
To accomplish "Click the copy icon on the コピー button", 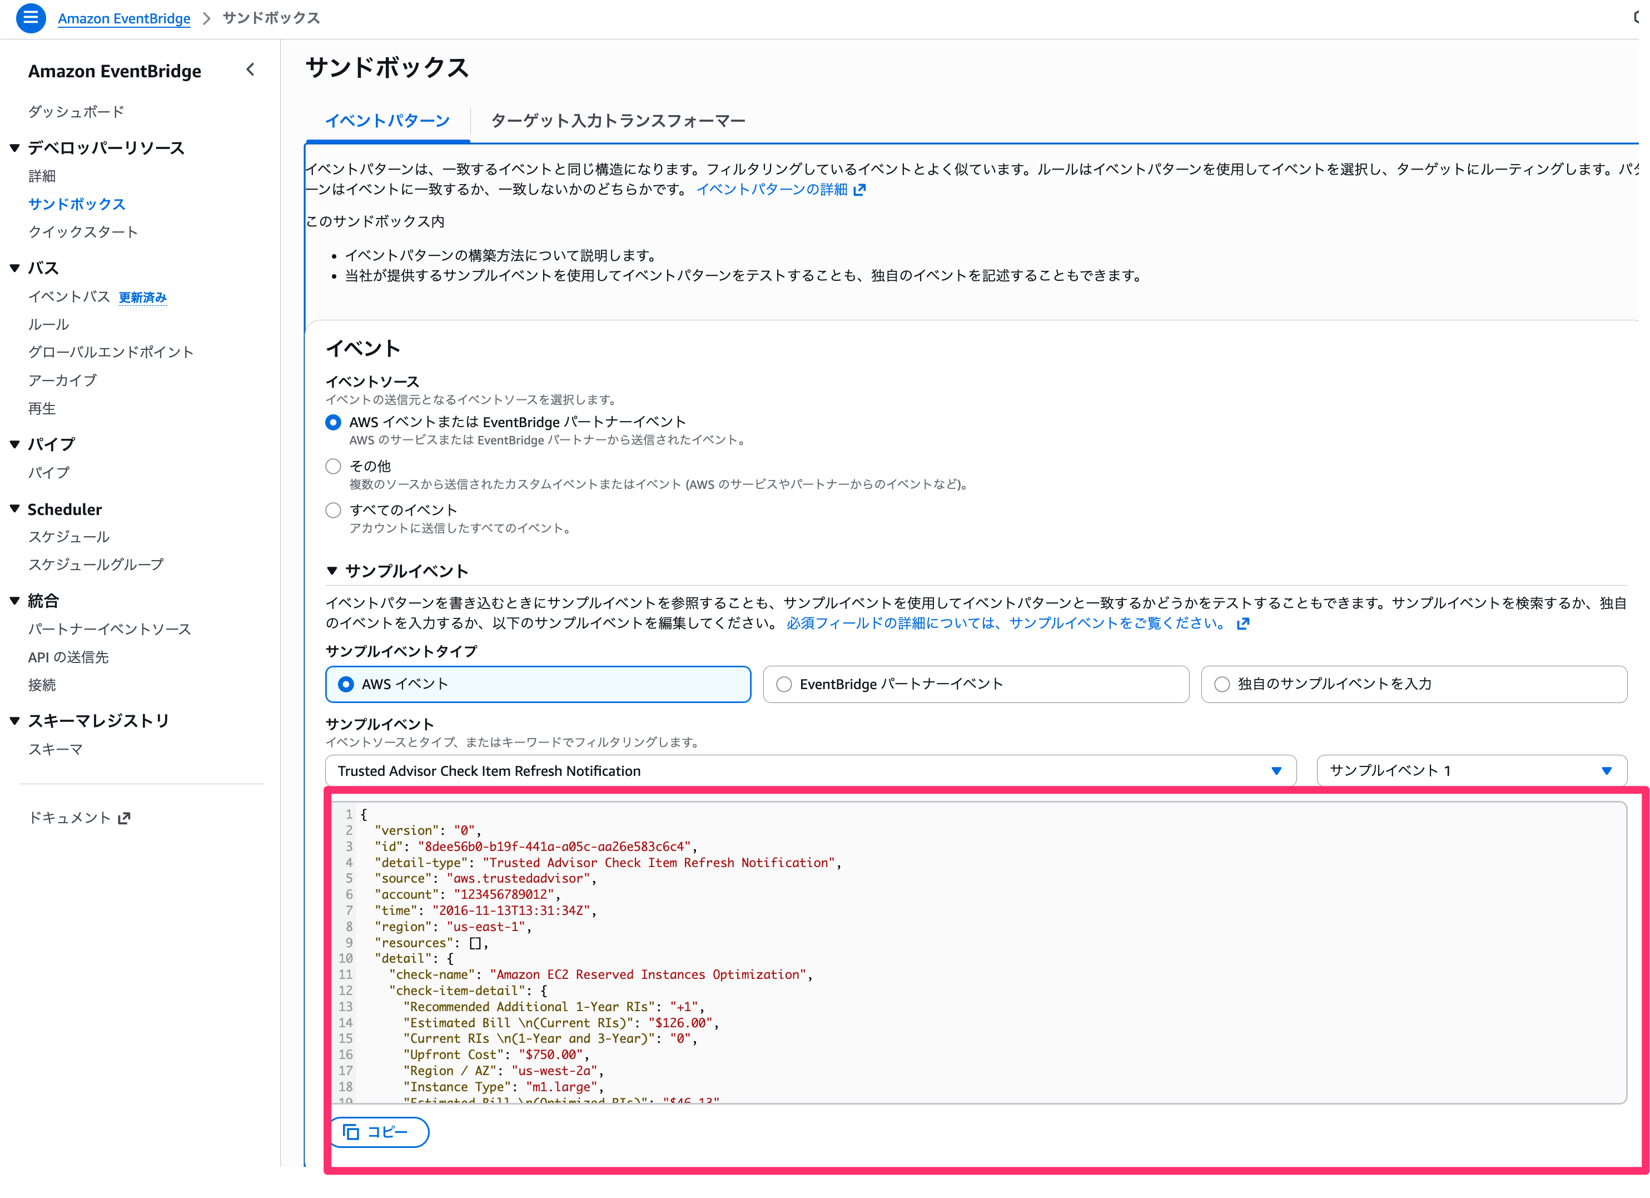I will click(x=352, y=1132).
